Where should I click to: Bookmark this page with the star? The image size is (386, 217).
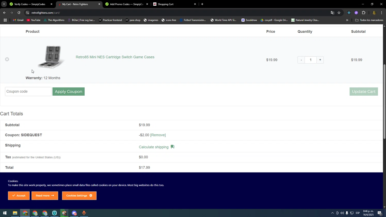(339, 13)
